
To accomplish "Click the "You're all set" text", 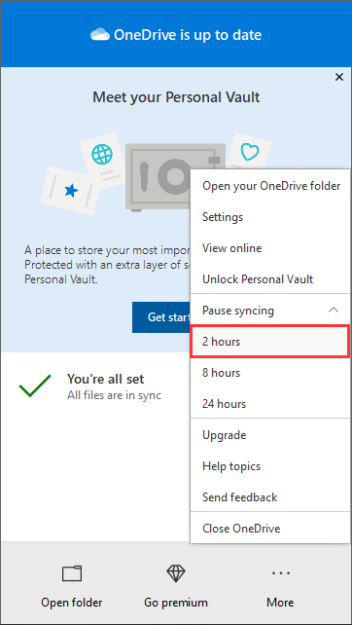I will point(106,379).
